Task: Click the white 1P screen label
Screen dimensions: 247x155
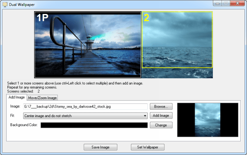Action: point(42,17)
